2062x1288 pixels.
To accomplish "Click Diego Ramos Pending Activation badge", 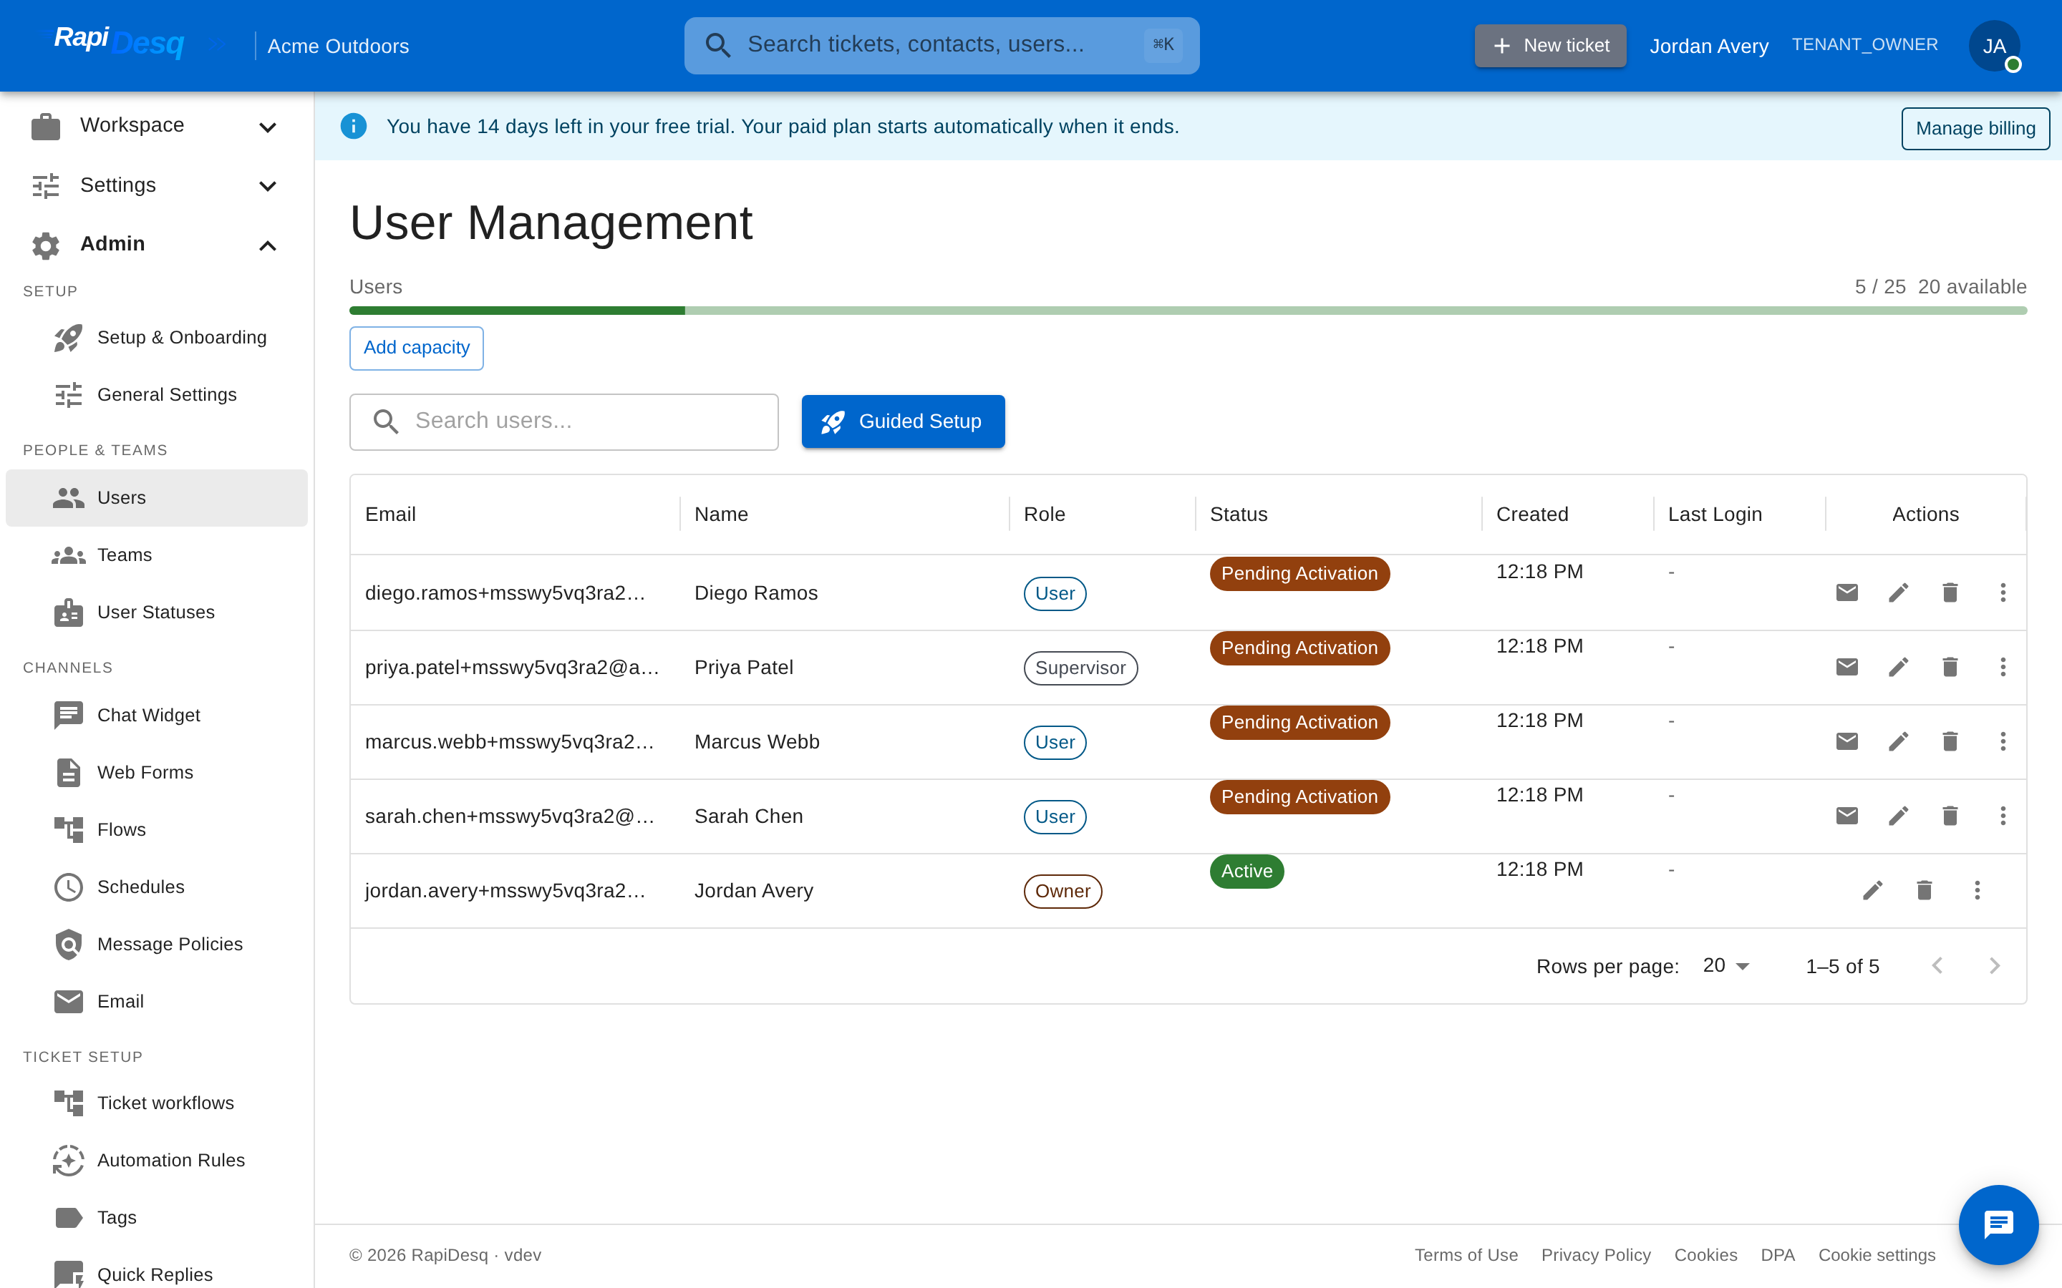I will (x=1299, y=573).
